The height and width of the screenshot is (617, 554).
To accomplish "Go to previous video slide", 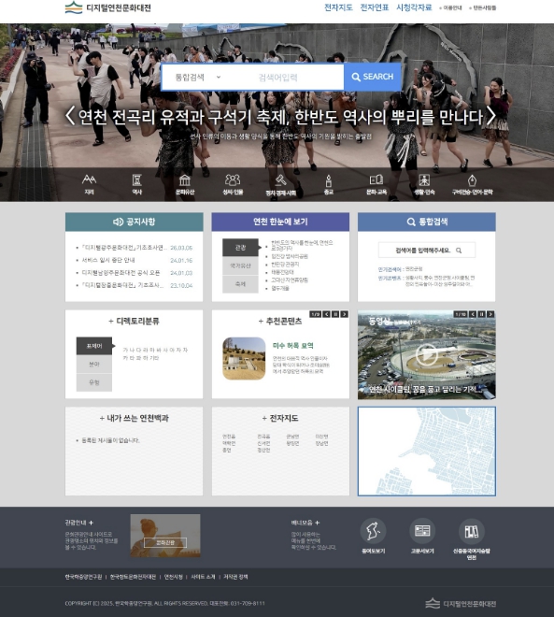I will [473, 314].
